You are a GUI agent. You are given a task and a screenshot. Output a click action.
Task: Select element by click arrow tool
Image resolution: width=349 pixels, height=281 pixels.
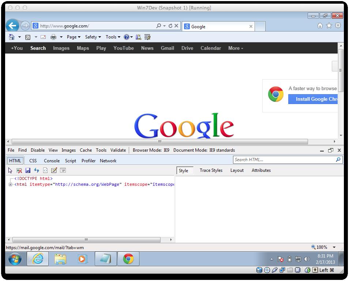pyautogui.click(x=10, y=170)
